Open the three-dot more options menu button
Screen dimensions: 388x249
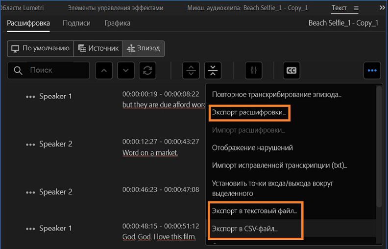(372, 70)
